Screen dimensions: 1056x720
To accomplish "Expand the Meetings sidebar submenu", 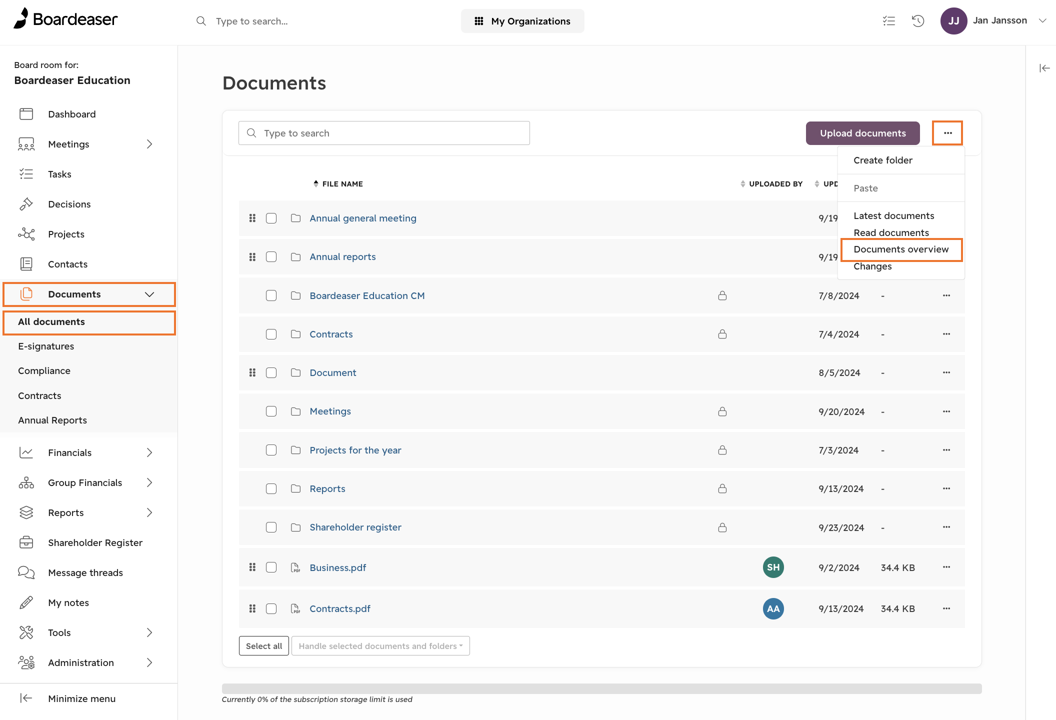I will (149, 144).
